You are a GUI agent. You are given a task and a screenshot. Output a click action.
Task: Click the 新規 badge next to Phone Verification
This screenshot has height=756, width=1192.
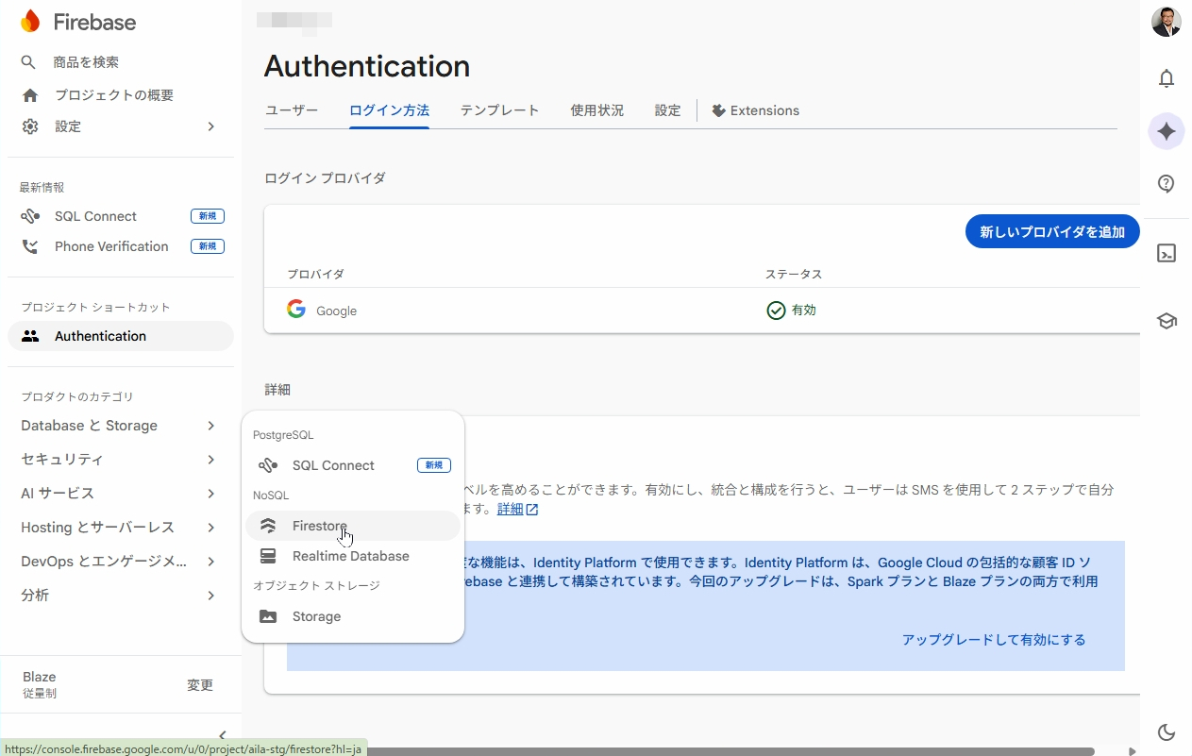pyautogui.click(x=208, y=246)
